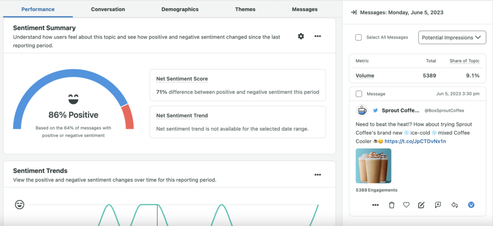The height and width of the screenshot is (226, 493).
Task: Like the message with heart icon
Action: pos(406,205)
